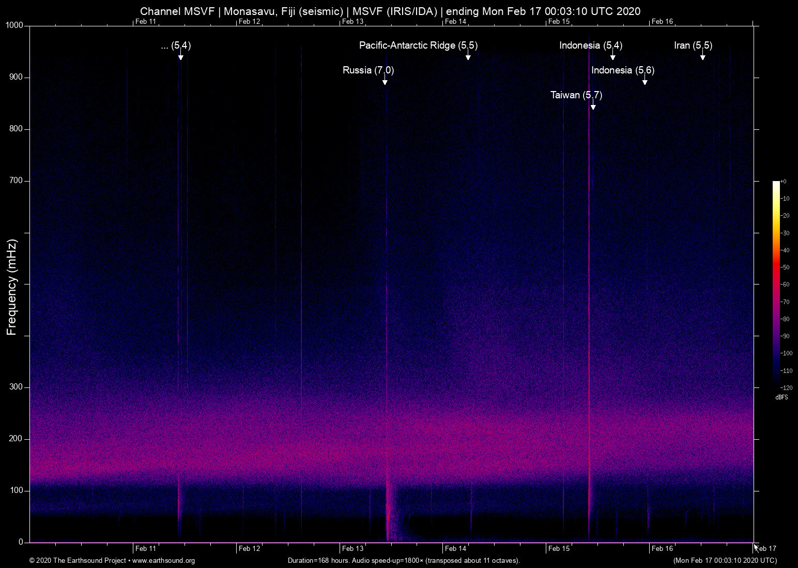
Task: Select the '-60' color scale value
Action: tap(785, 285)
